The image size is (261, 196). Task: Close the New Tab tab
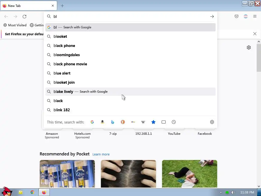(53, 6)
